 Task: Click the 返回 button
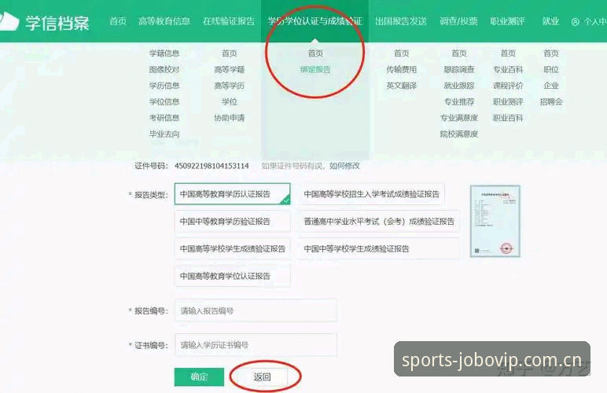point(262,376)
